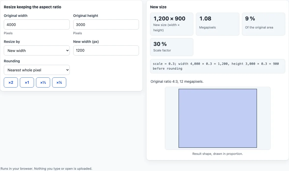Click the blue result shape preview rectangle
The image size is (289, 171).
(218, 118)
